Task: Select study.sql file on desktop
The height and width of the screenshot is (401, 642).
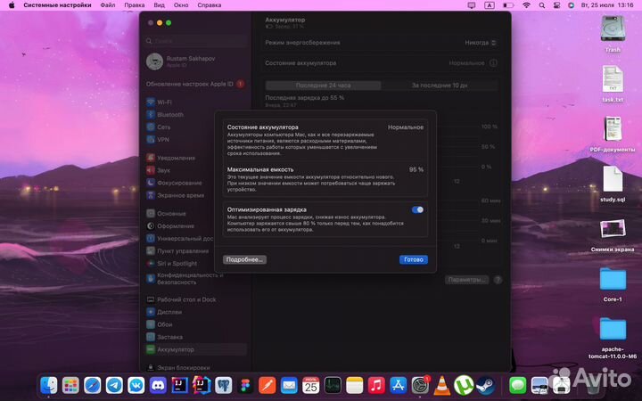Action: pyautogui.click(x=613, y=184)
